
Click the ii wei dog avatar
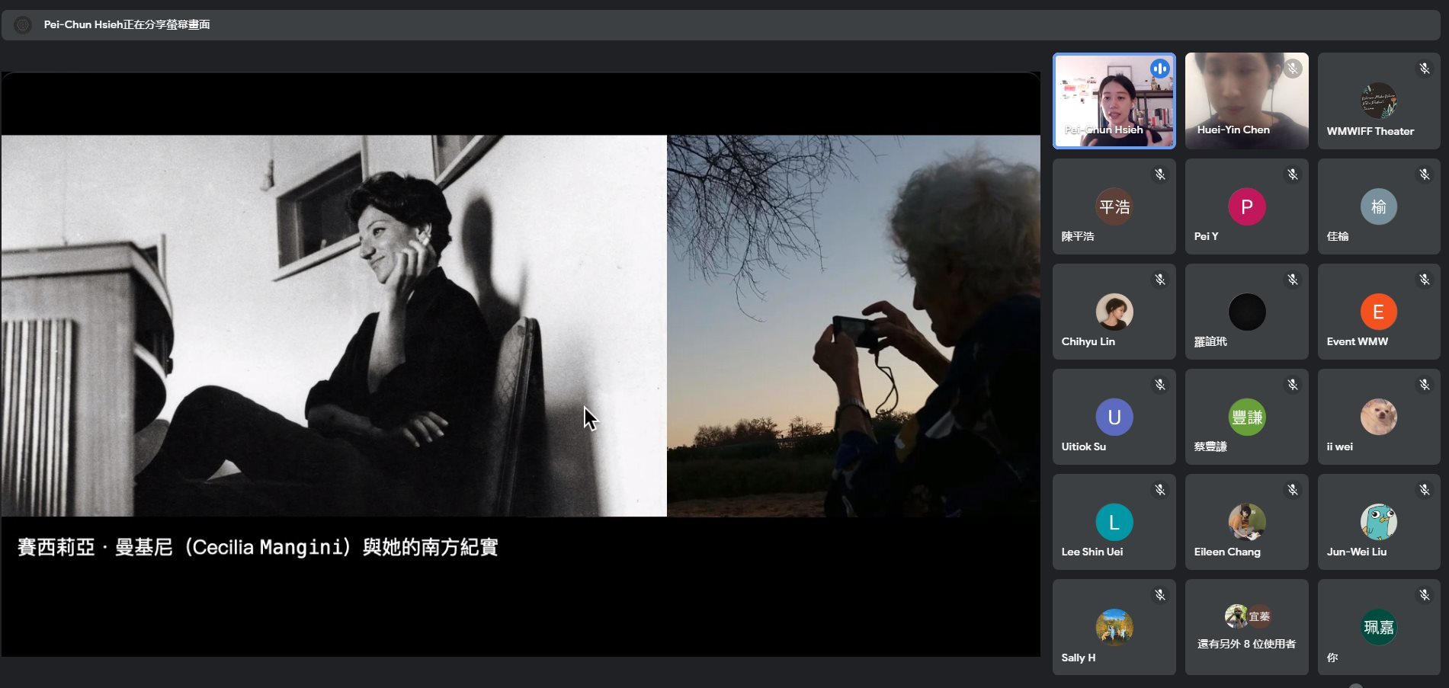click(x=1378, y=417)
